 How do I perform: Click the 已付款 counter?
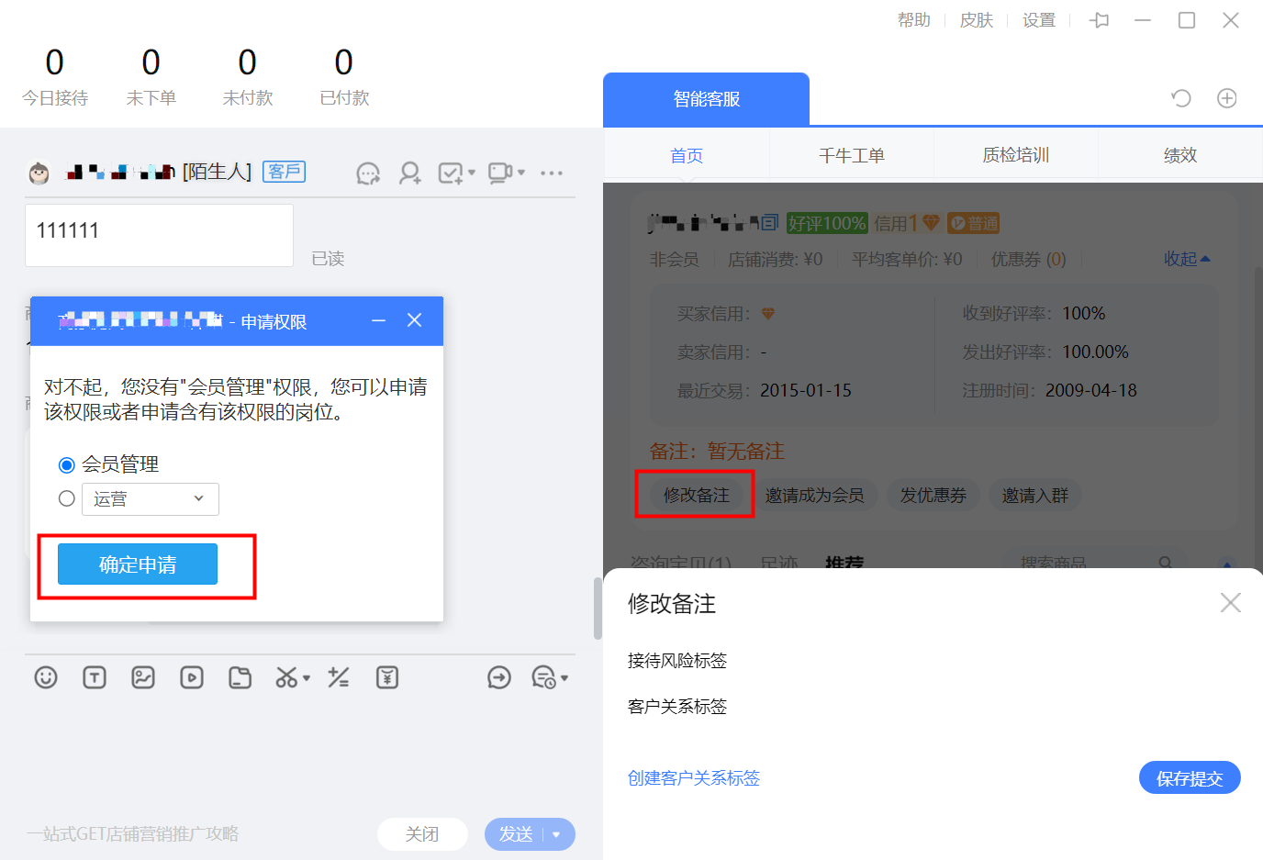(344, 76)
